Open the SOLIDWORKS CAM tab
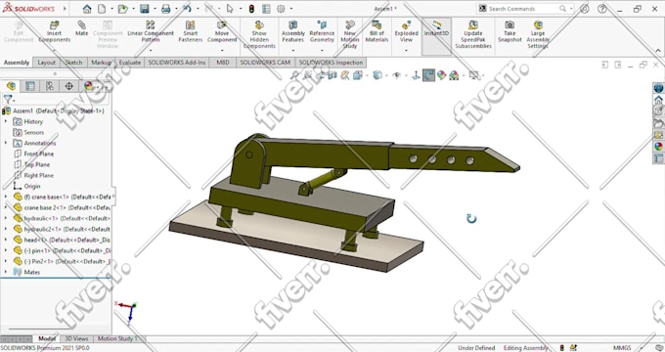The image size is (665, 352). 265,63
